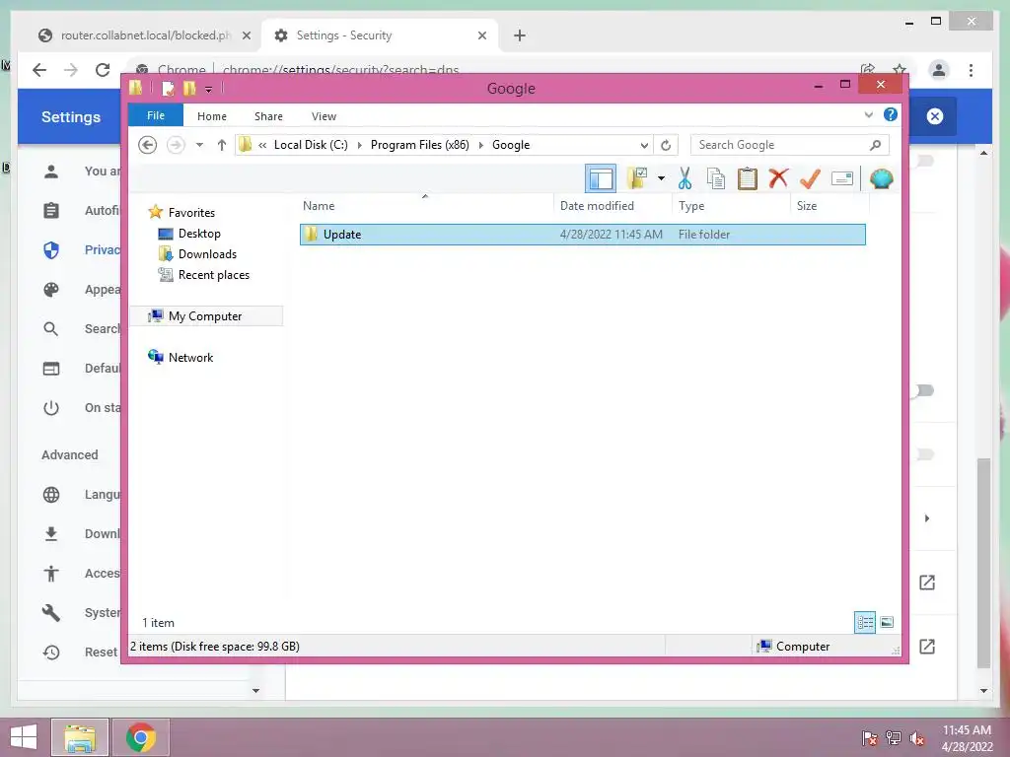Open the Explorer help question mark
The image size is (1010, 757).
click(x=891, y=114)
